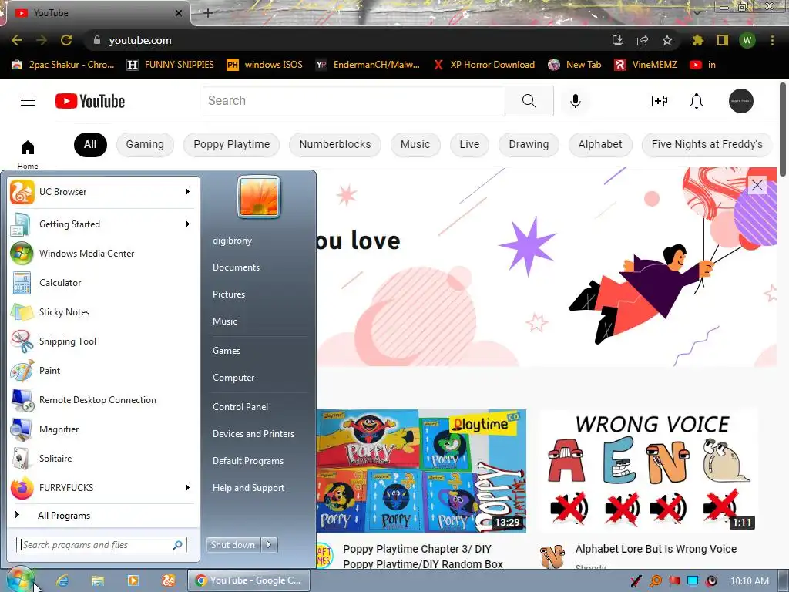Open Help and Support
The height and width of the screenshot is (592, 789).
click(x=248, y=488)
